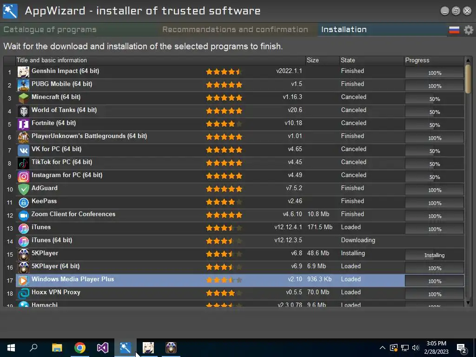Viewport: 476px width, 357px height.
Task: Open Genshin Impact window from the taskbar
Action: (x=148, y=348)
